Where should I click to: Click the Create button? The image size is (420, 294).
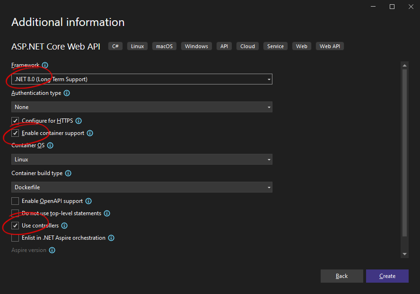387,276
